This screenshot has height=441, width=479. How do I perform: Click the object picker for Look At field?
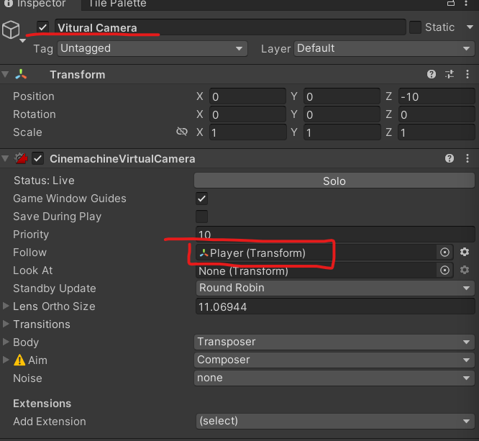coord(444,270)
